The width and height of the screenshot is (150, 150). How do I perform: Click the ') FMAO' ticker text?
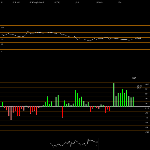(99, 2)
